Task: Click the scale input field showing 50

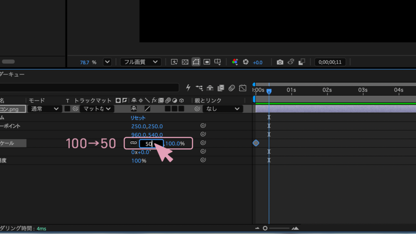Action: (151, 143)
